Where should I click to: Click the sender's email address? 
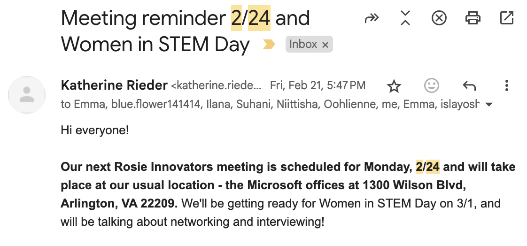(216, 86)
